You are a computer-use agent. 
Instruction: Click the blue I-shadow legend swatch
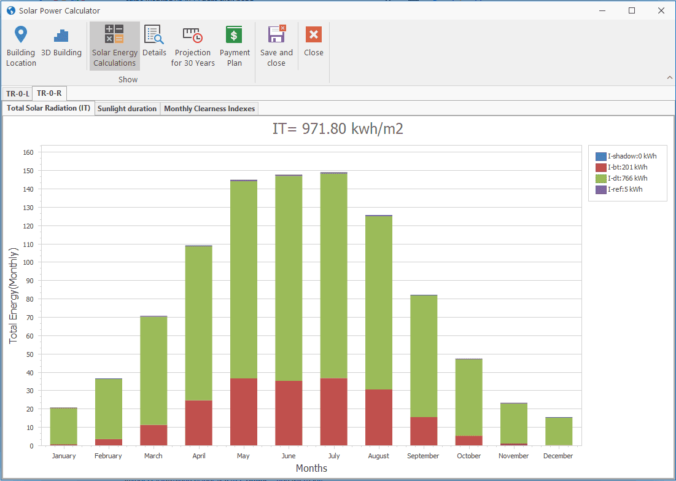601,156
